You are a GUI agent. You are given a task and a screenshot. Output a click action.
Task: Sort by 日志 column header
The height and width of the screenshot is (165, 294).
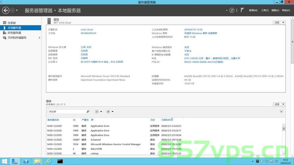(152, 120)
